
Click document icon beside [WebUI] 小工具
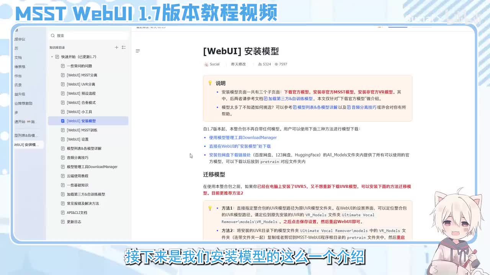point(63,112)
